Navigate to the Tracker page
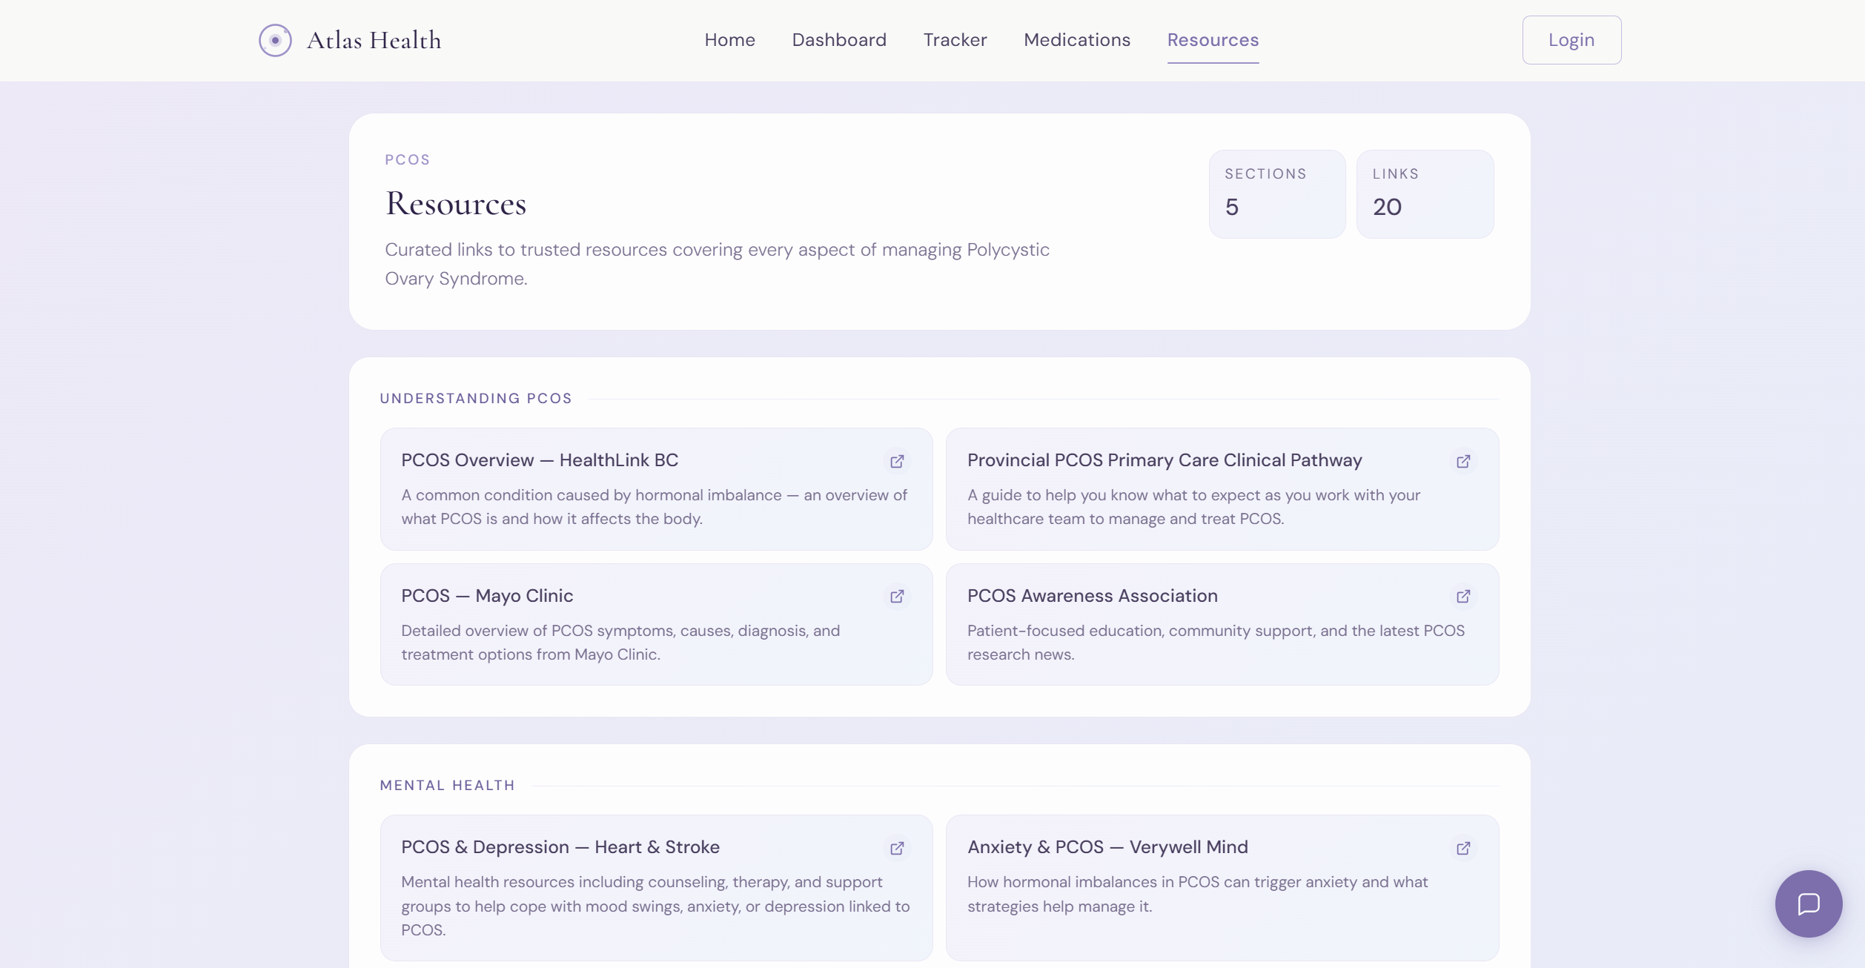This screenshot has width=1865, height=968. click(x=955, y=40)
